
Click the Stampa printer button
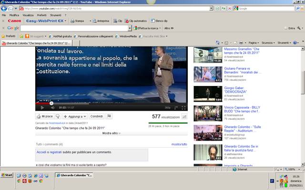coord(77,21)
